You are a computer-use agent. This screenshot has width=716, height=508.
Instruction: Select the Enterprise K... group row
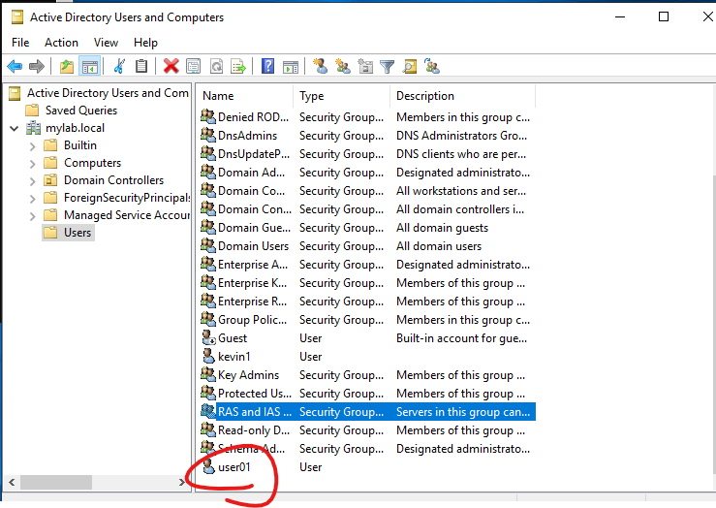click(x=368, y=283)
